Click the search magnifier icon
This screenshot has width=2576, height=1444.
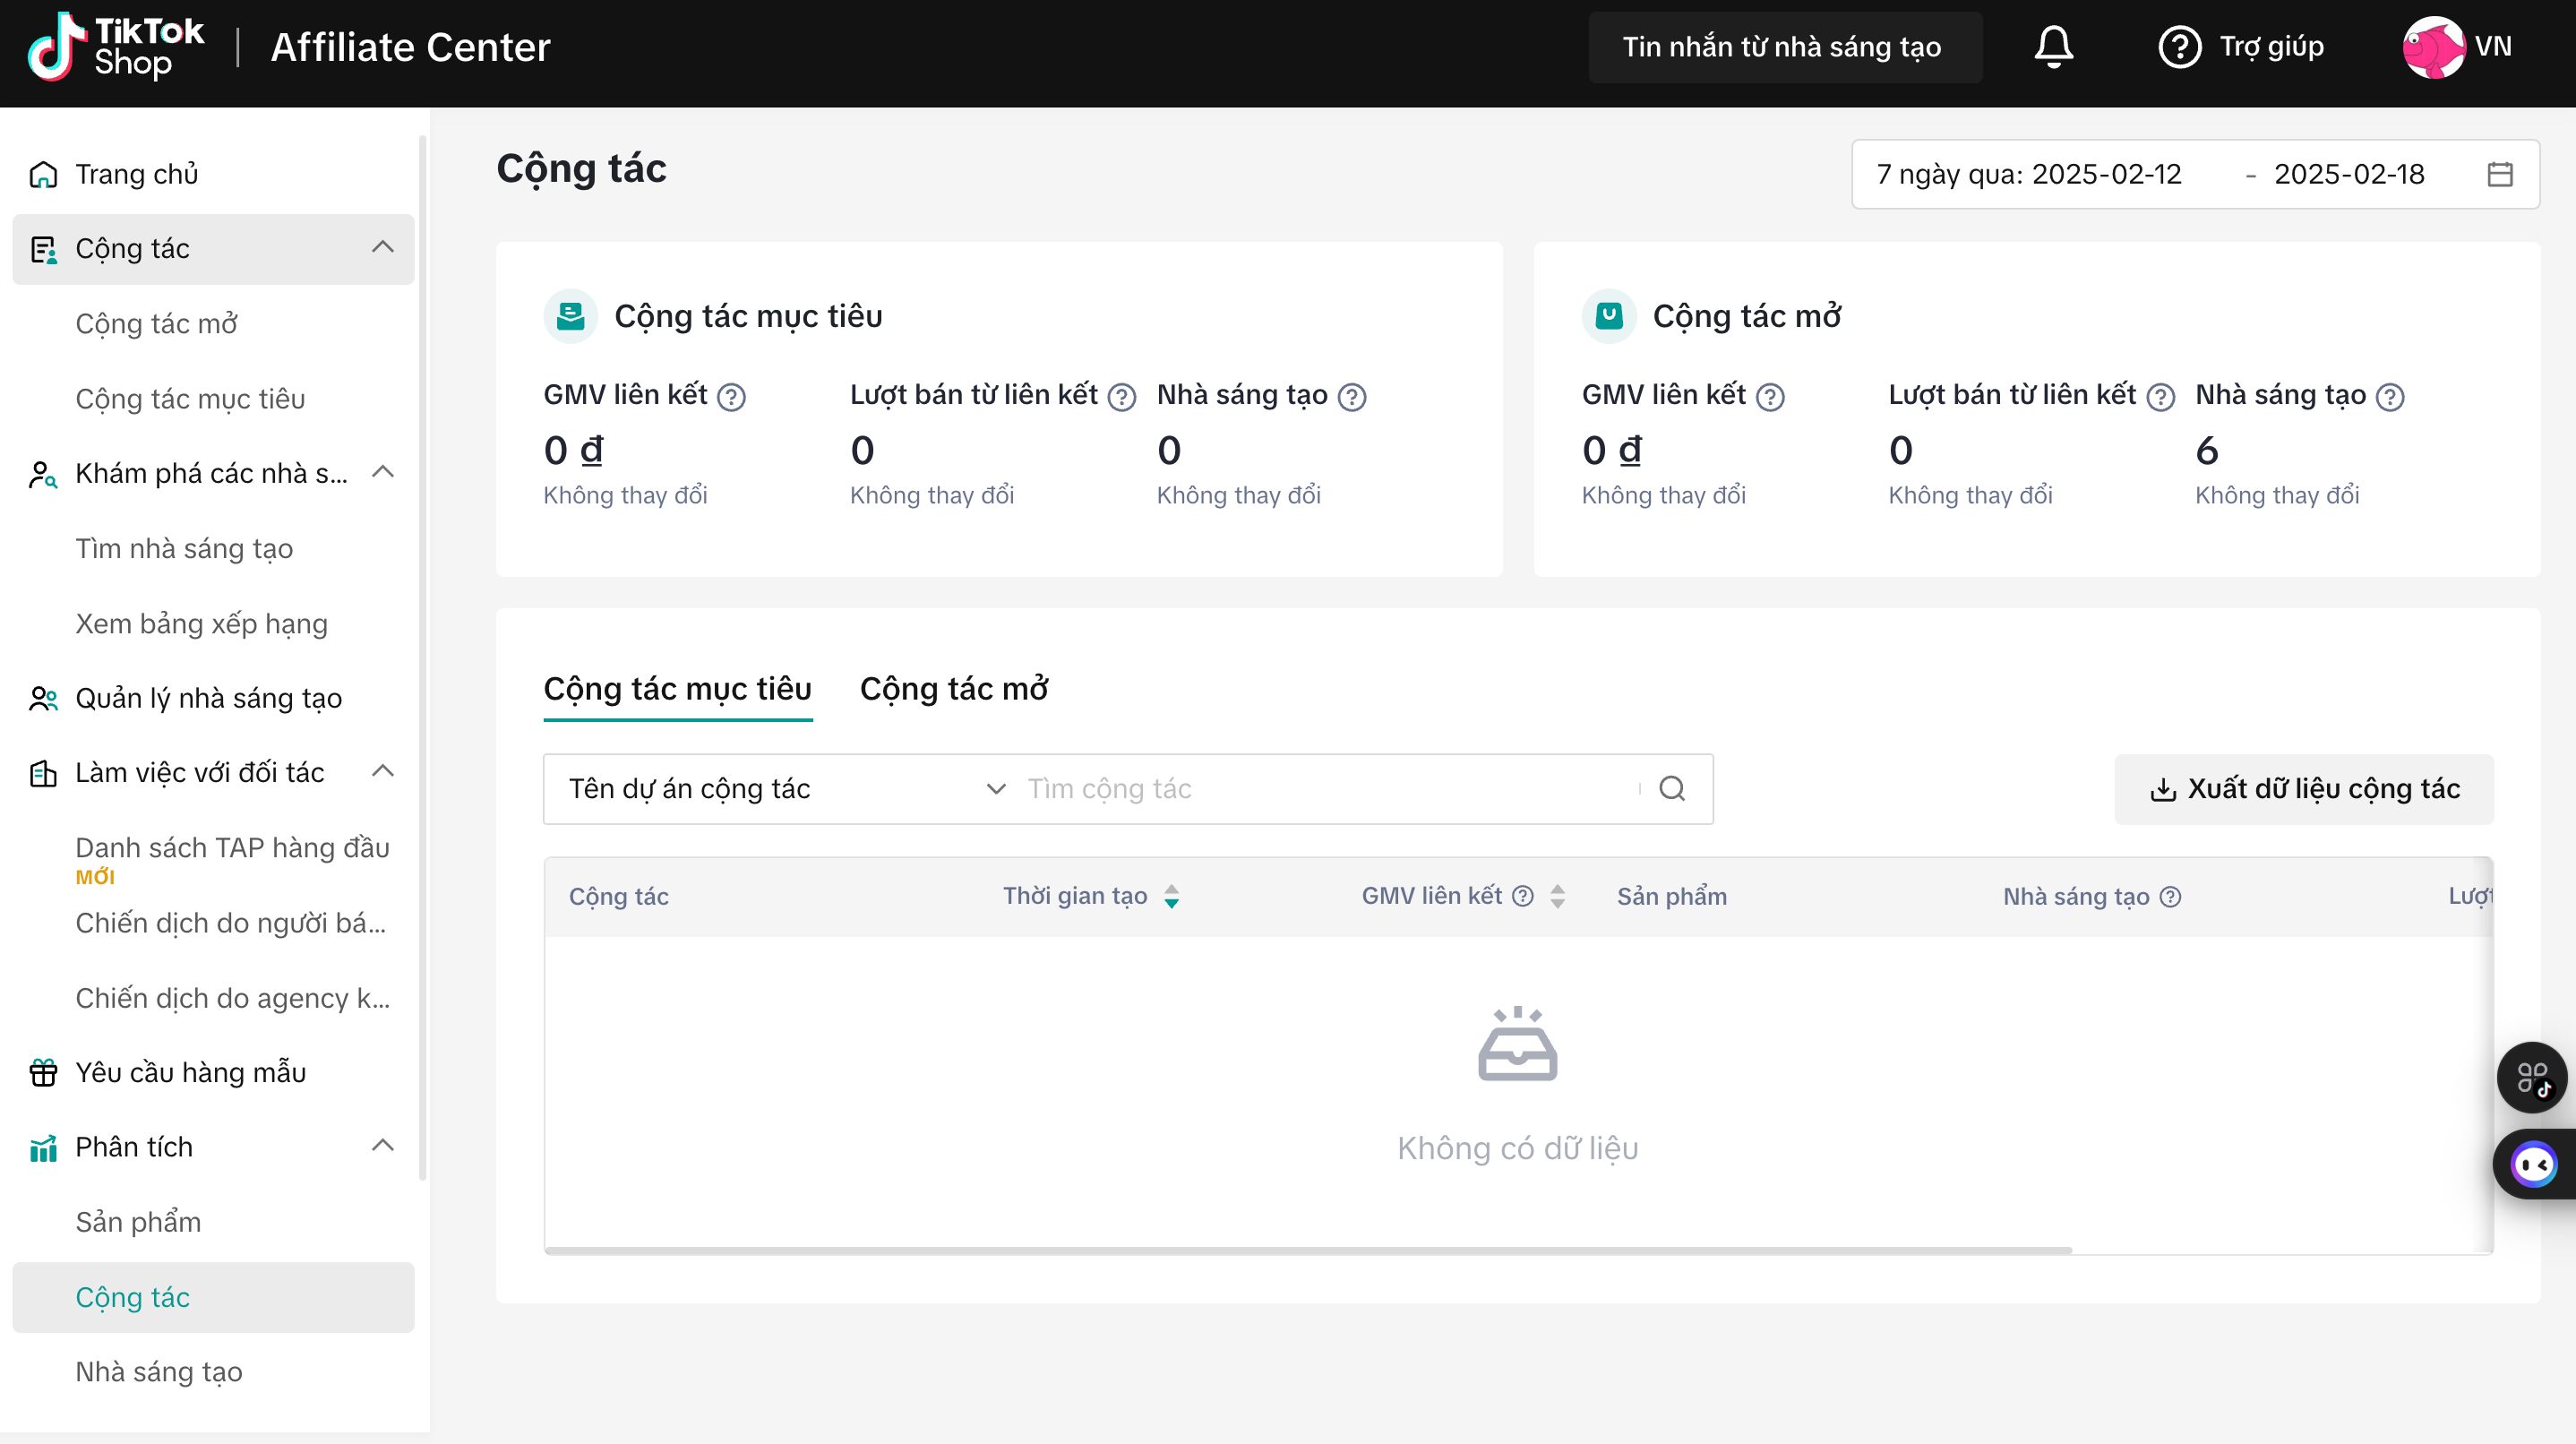click(1672, 789)
